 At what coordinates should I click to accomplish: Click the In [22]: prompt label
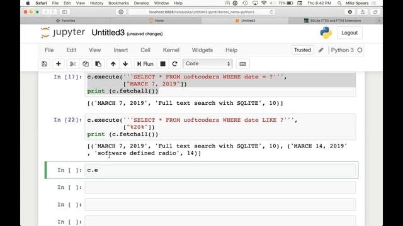[68, 120]
